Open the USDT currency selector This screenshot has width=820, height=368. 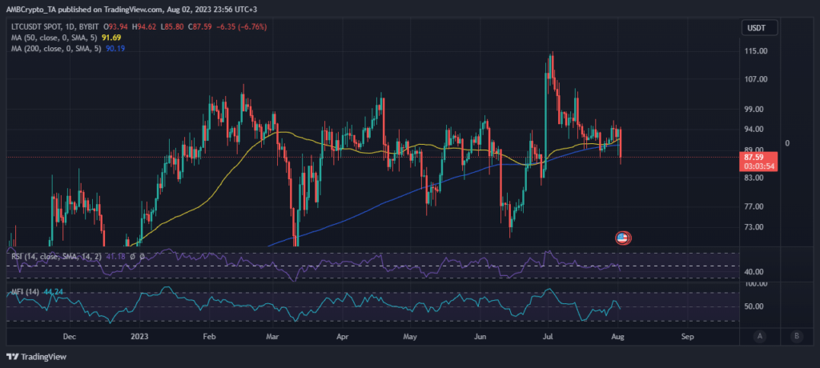click(755, 27)
